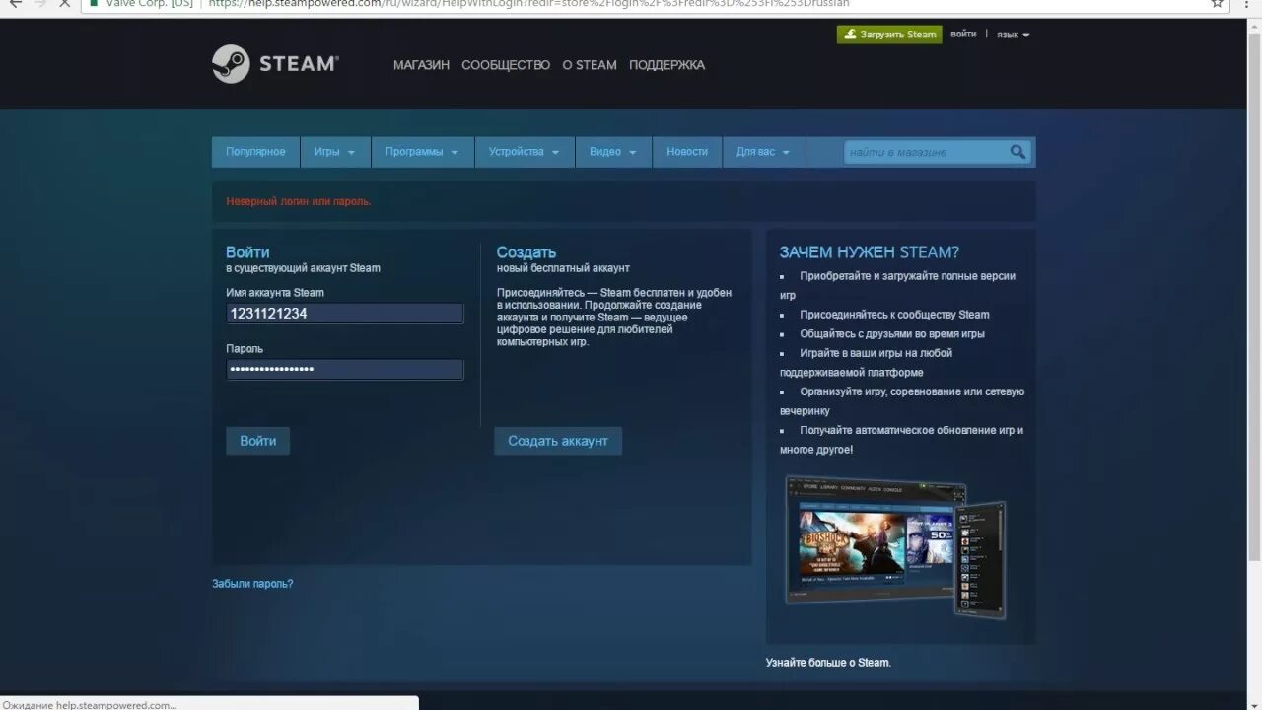Expand Устройства dropdown

click(524, 152)
